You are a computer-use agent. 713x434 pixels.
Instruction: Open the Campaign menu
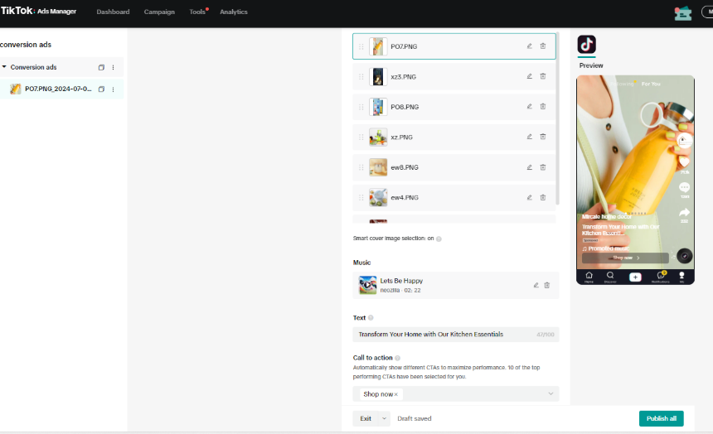[x=159, y=12]
